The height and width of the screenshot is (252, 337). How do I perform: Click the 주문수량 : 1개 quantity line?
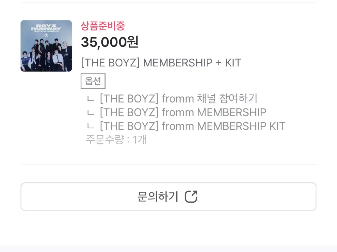coord(117,140)
